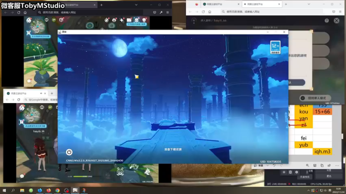Click the 12+ age rating badge
Viewport: 346px width, 194px height.
[275, 47]
